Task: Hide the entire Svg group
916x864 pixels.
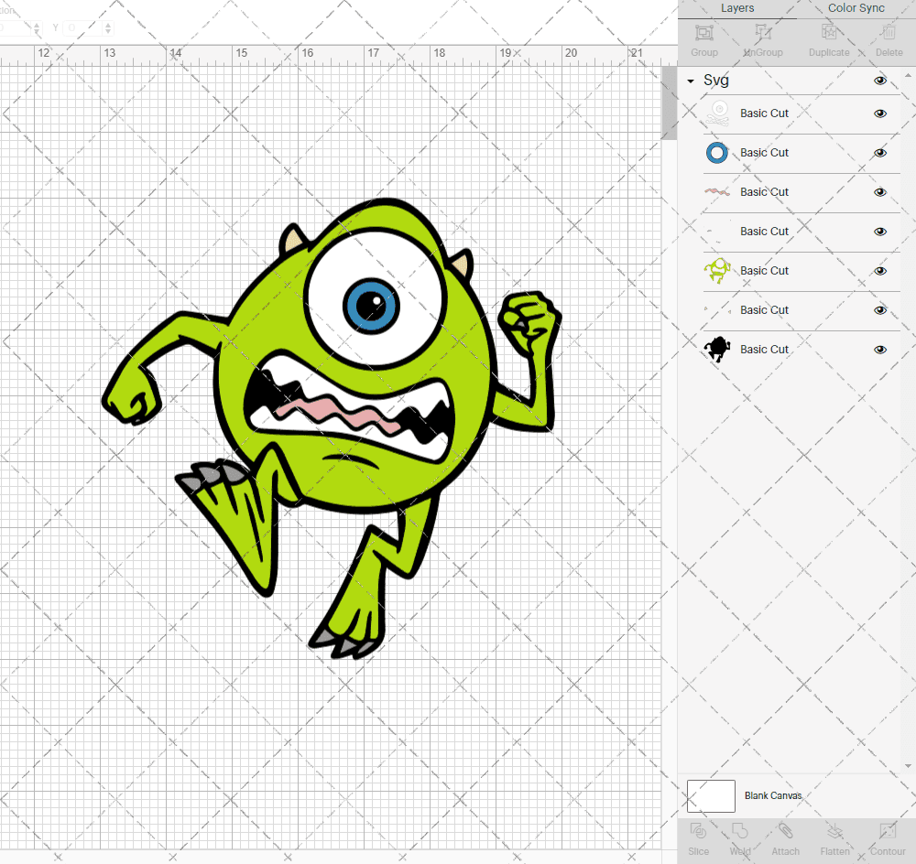Action: tap(879, 81)
